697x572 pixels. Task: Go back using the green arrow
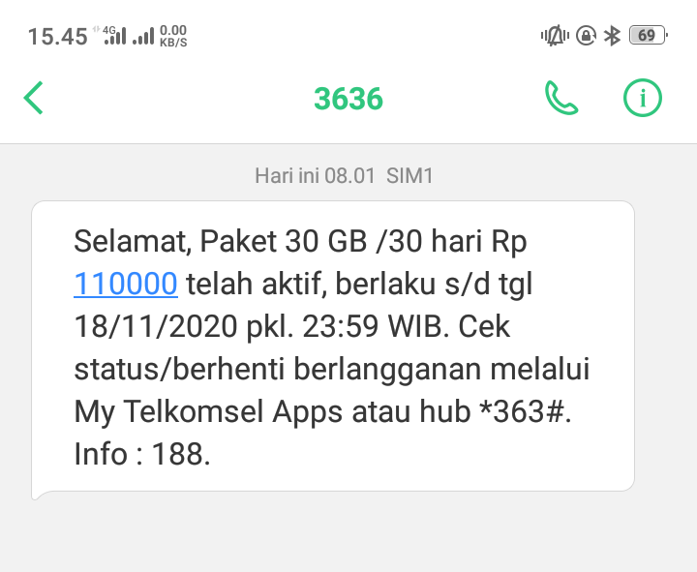[x=33, y=98]
